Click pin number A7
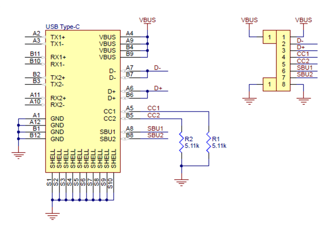The image size is (332, 237). tap(129, 67)
